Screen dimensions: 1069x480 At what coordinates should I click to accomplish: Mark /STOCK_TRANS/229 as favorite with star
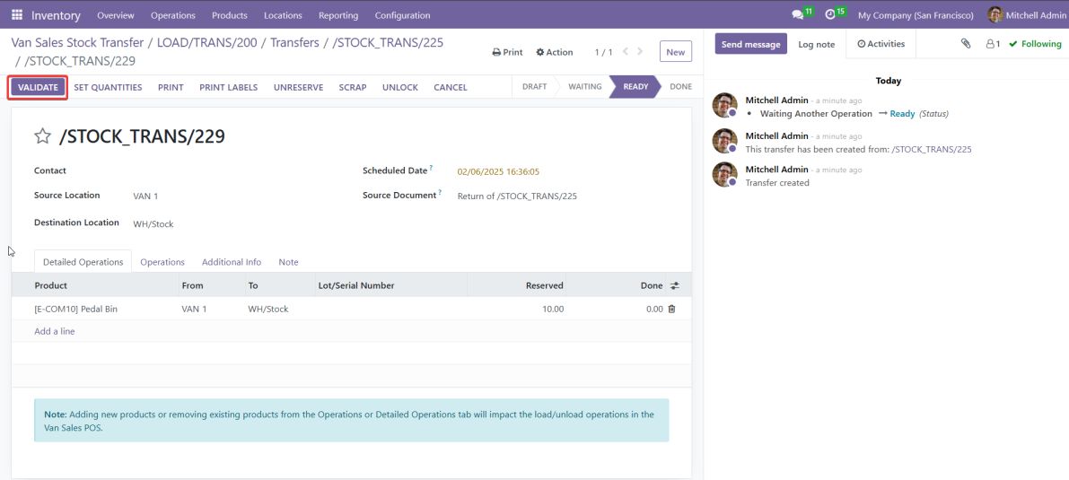[x=42, y=136]
